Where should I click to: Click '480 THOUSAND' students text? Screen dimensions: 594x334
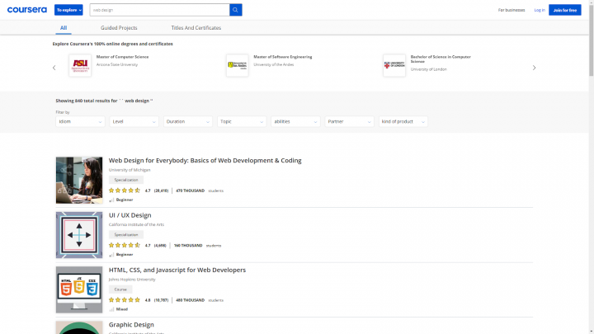point(191,300)
